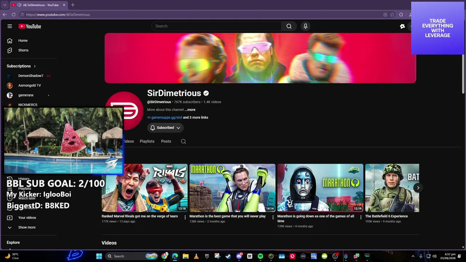
Task: Open the Subscribed notification dropdown
Action: click(165, 128)
